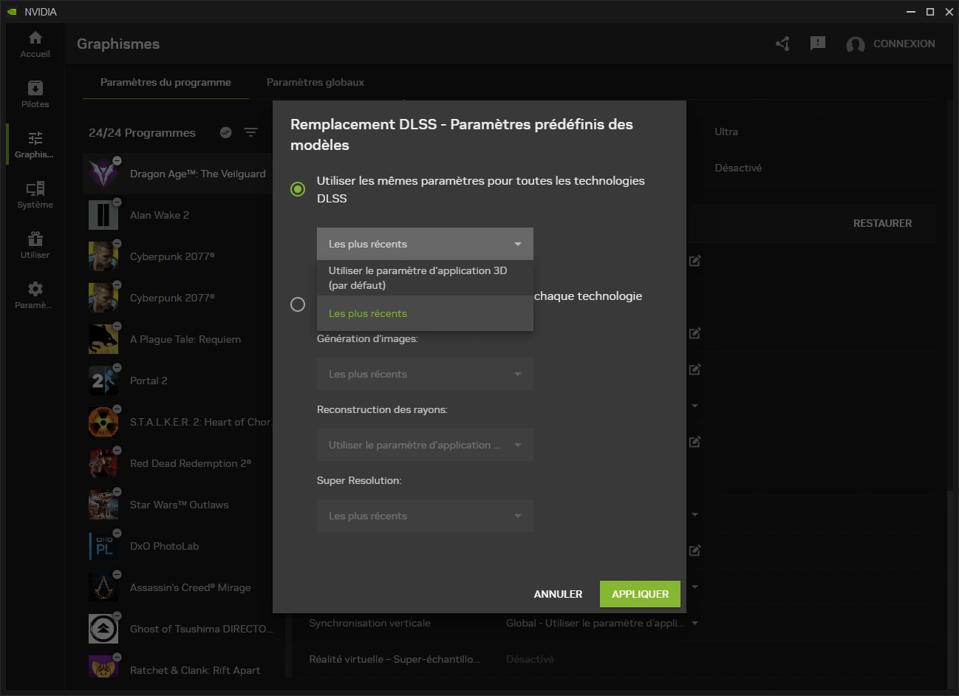Open the Utiliser rewards section

coord(35,245)
